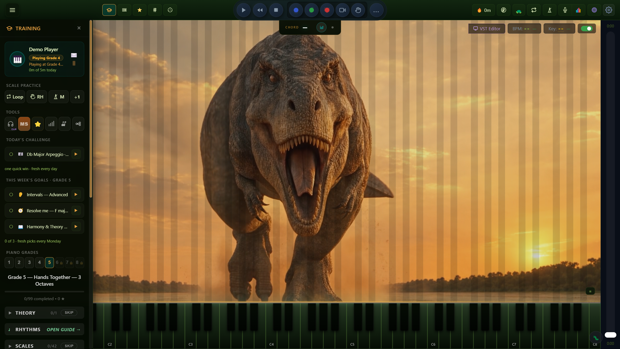Mark Db Major Arpeggio challenge circle
This screenshot has height=349, width=620.
point(11,154)
